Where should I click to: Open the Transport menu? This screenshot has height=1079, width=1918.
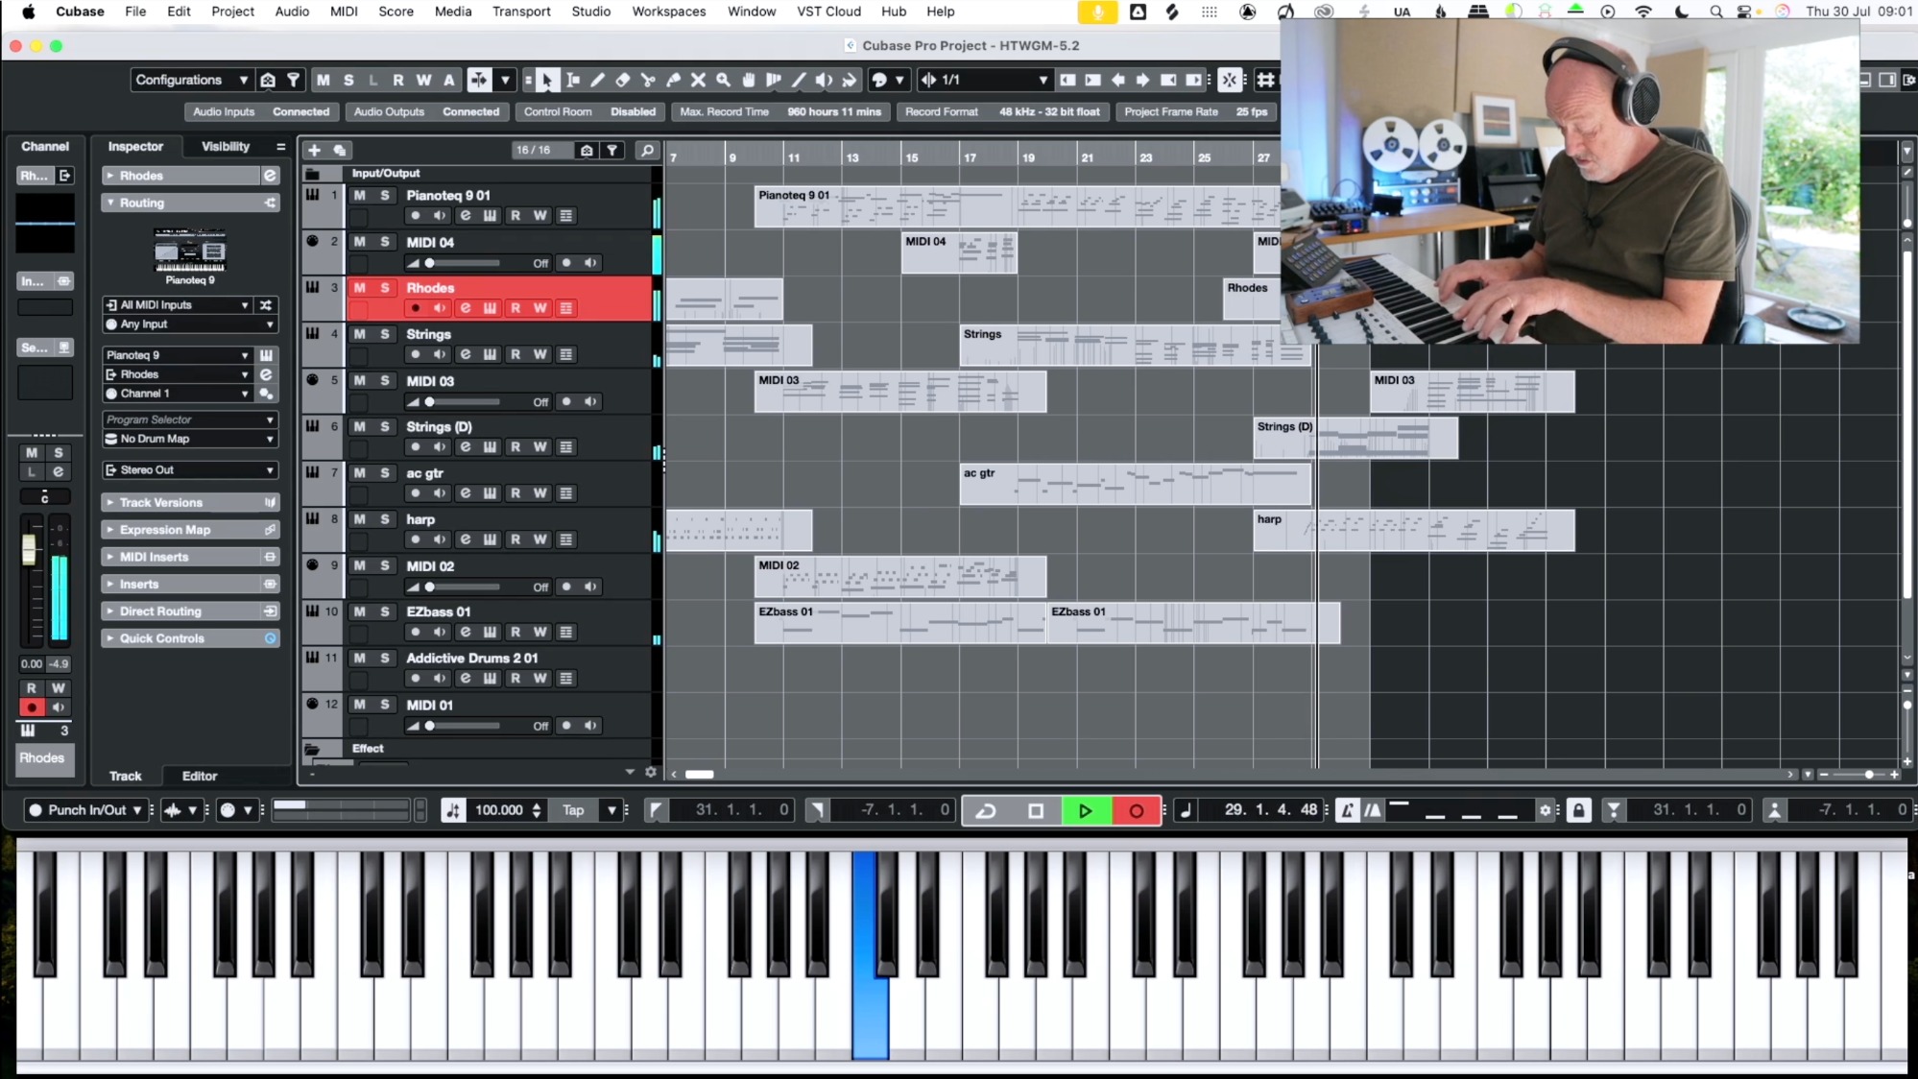click(x=521, y=12)
